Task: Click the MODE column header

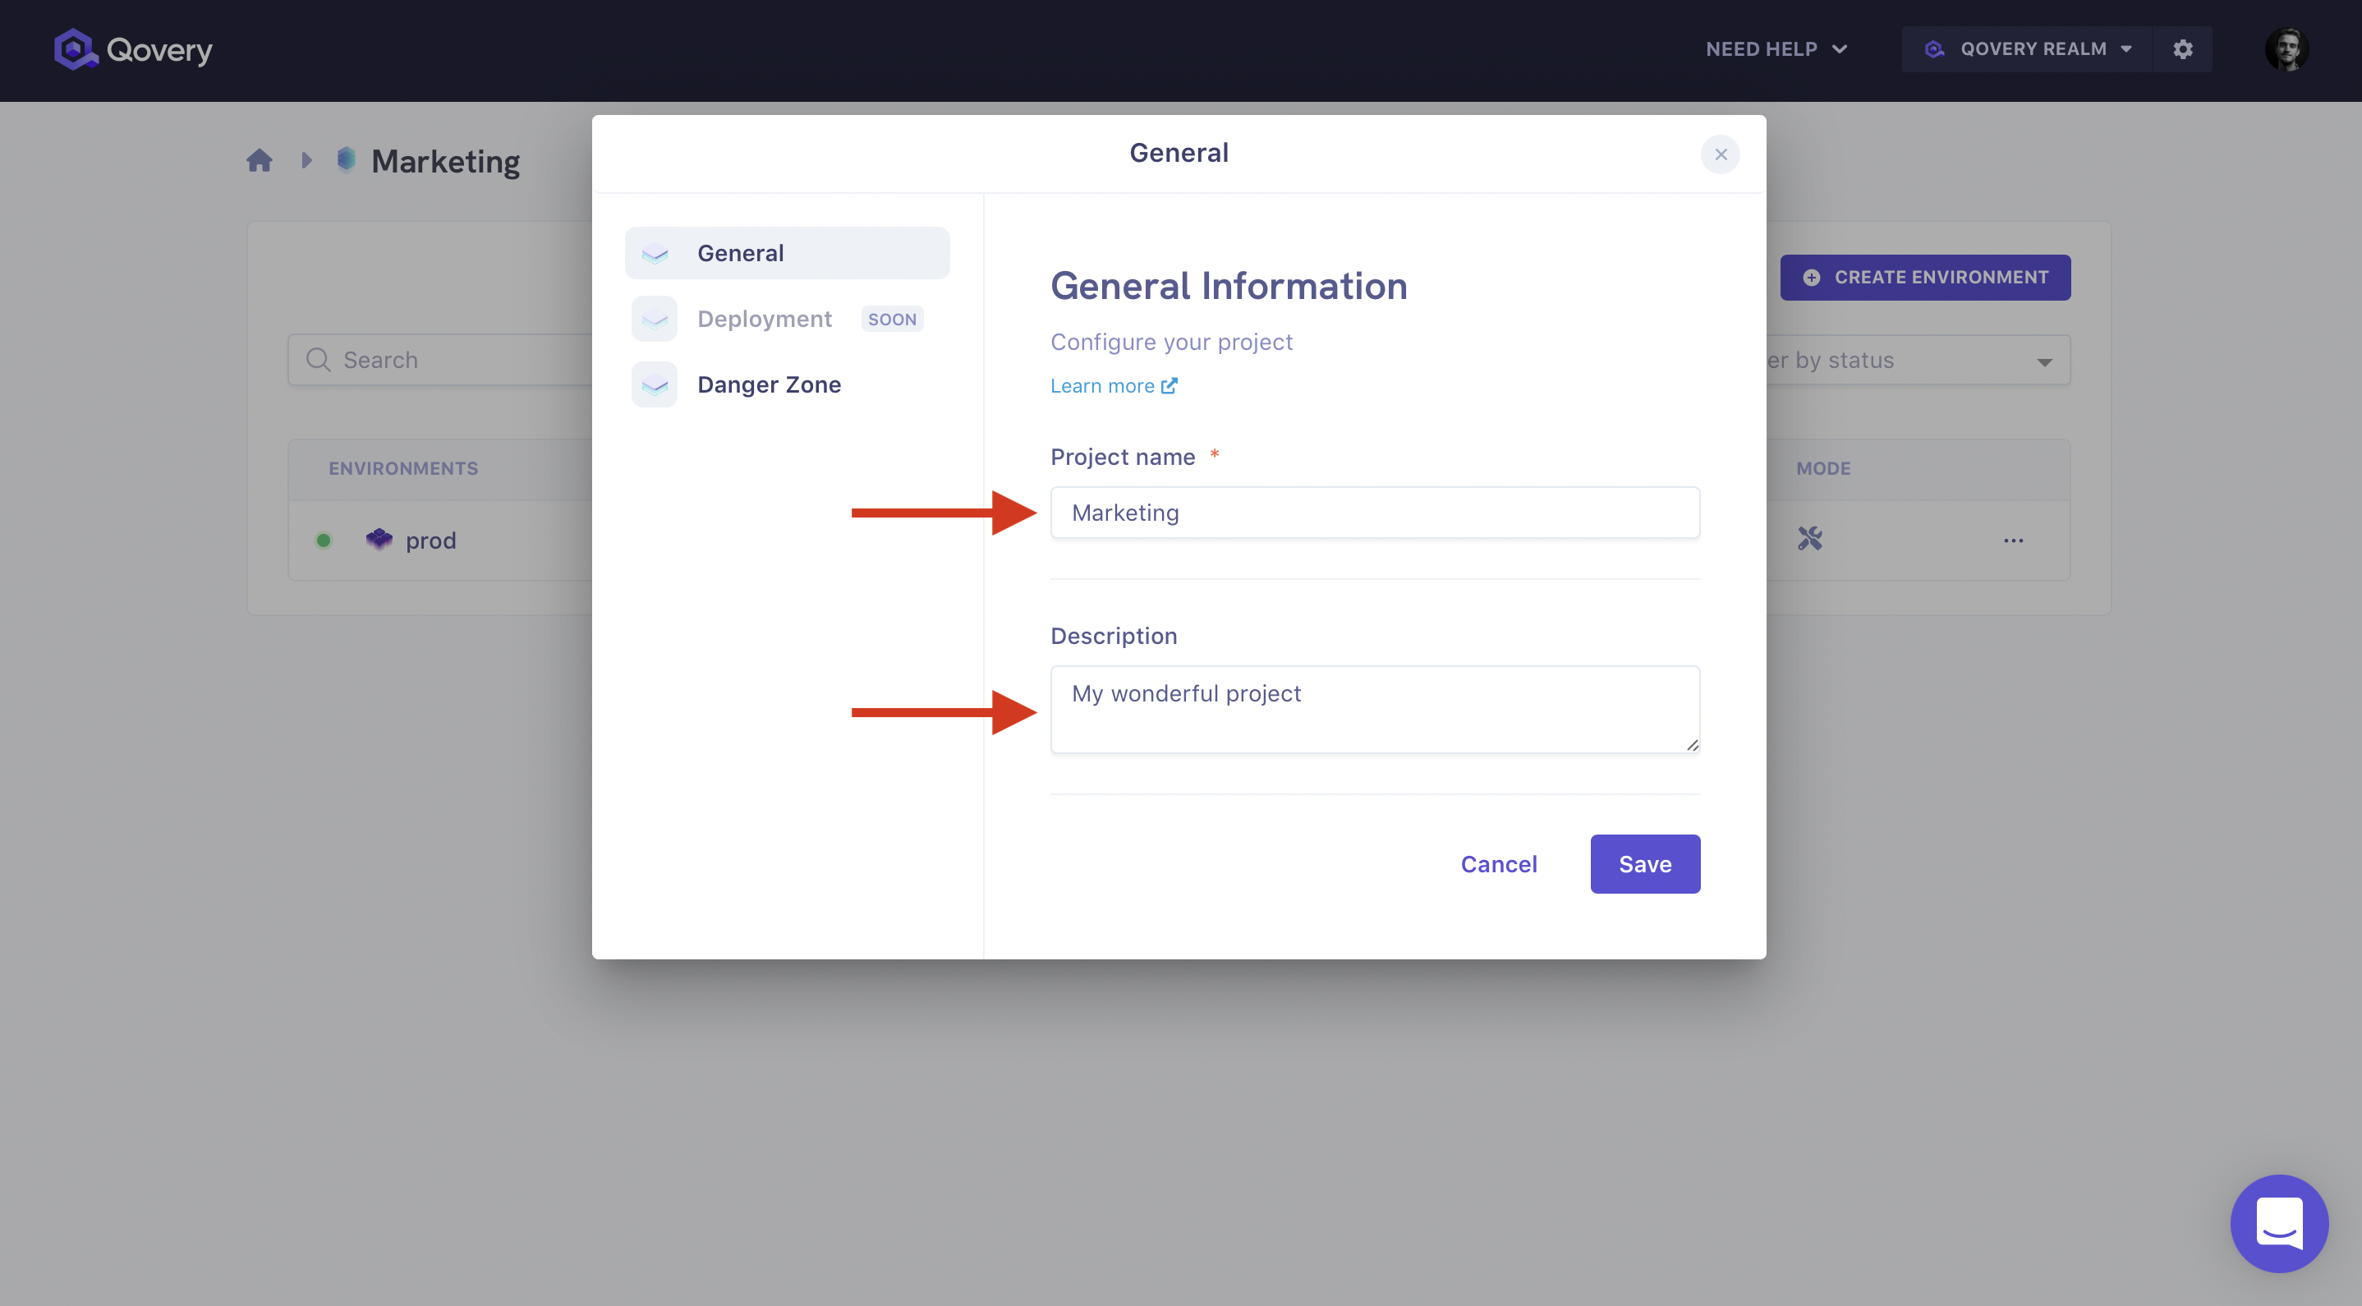Action: pos(1823,469)
